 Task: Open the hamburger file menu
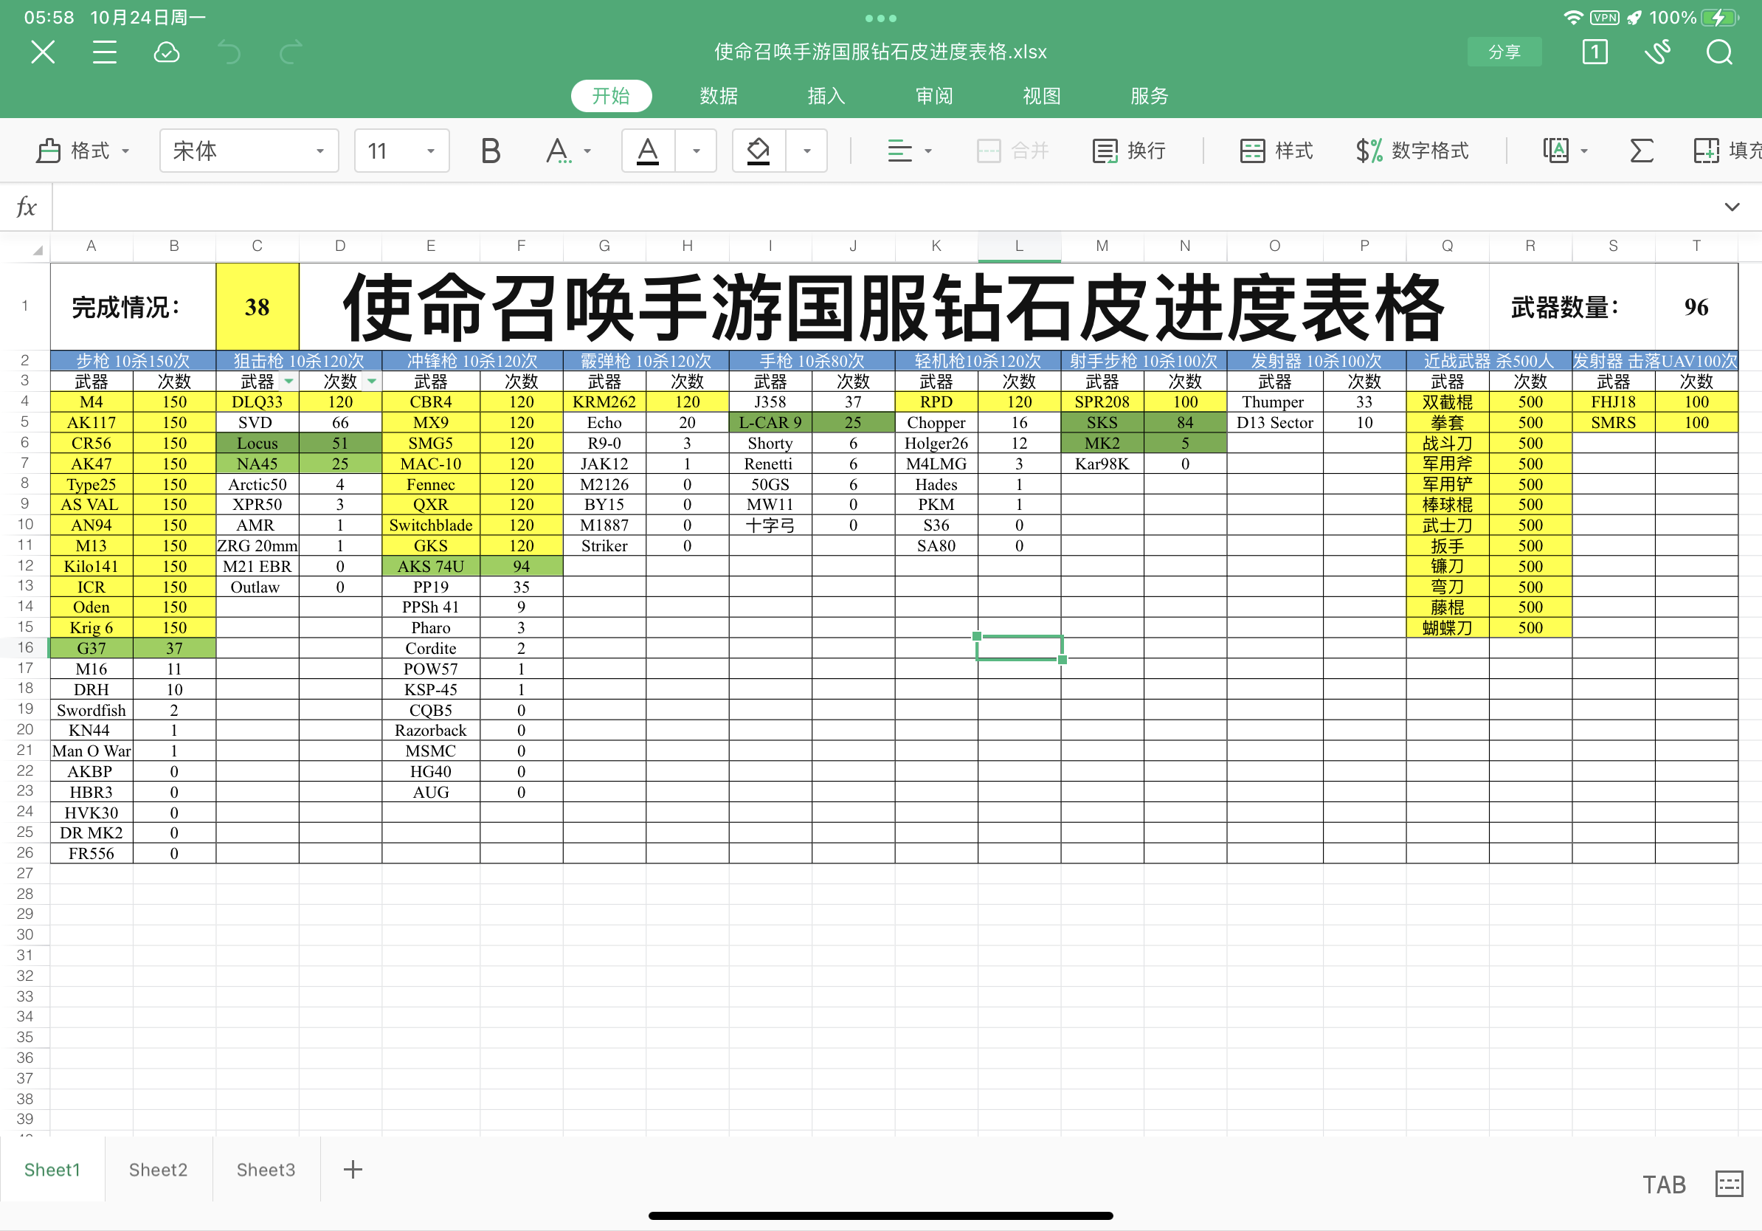pyautogui.click(x=104, y=52)
